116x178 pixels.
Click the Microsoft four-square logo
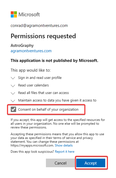click(14, 15)
